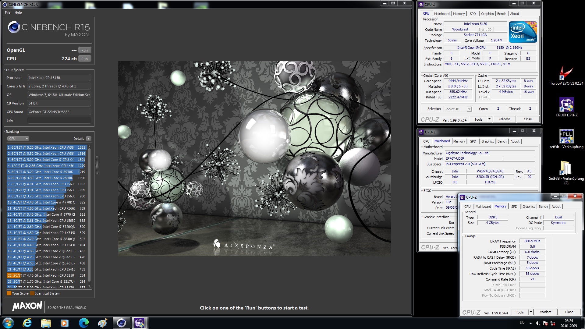Open the Cinebench File menu
The width and height of the screenshot is (585, 329).
point(8,12)
